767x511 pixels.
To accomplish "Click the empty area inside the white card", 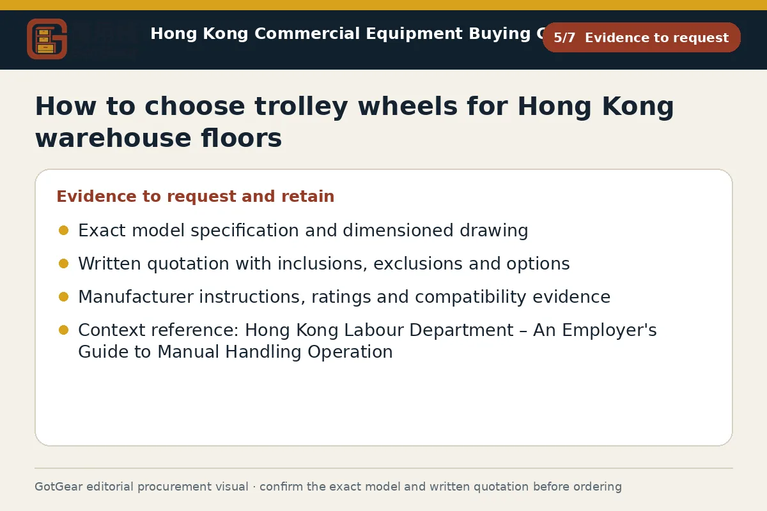I will [x=383, y=402].
